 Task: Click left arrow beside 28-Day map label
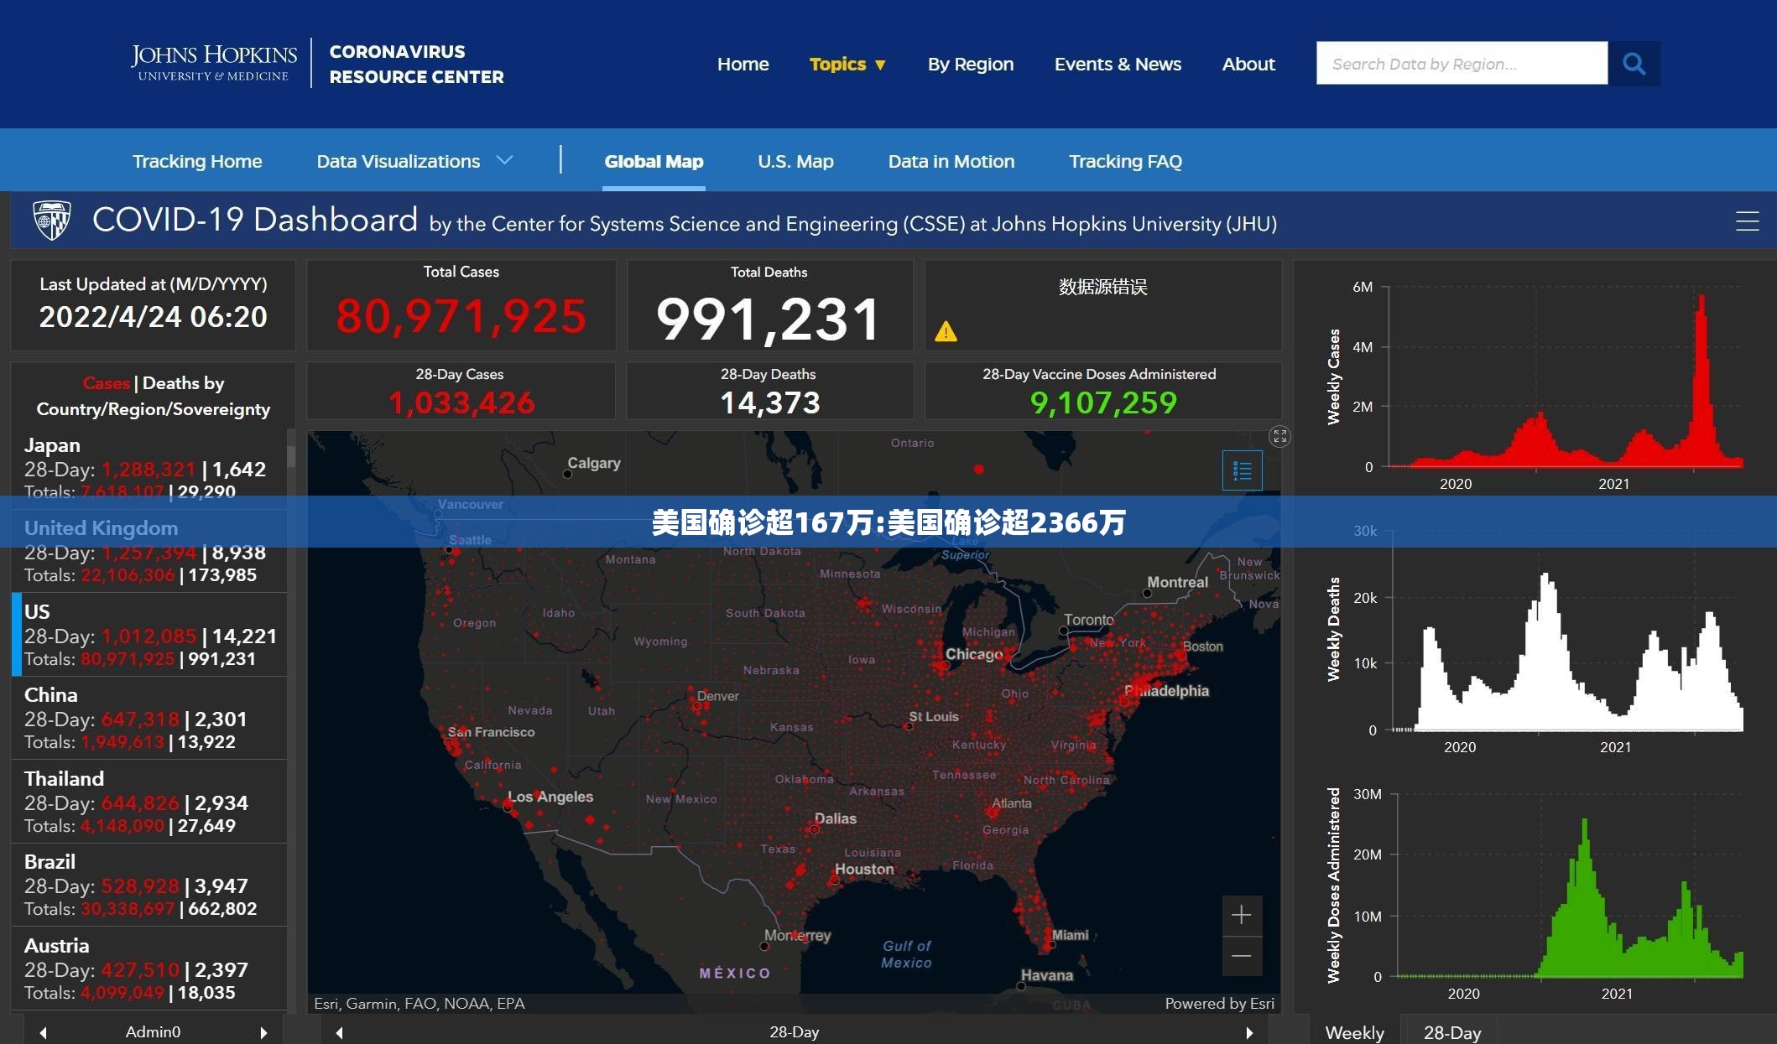[x=339, y=1032]
